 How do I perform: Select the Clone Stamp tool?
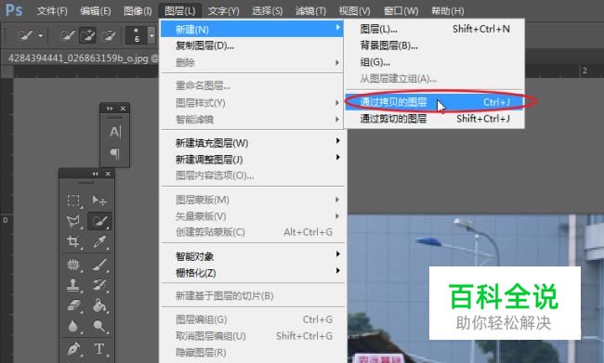click(x=73, y=285)
